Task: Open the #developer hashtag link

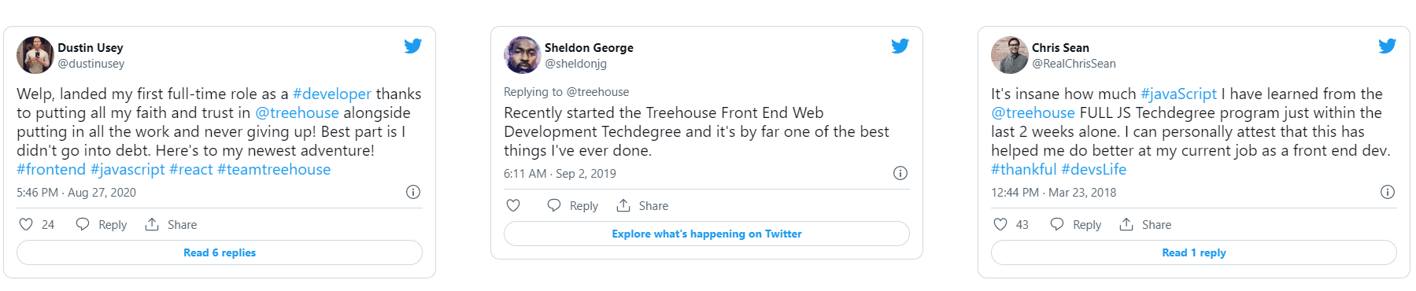Action: pyautogui.click(x=331, y=94)
